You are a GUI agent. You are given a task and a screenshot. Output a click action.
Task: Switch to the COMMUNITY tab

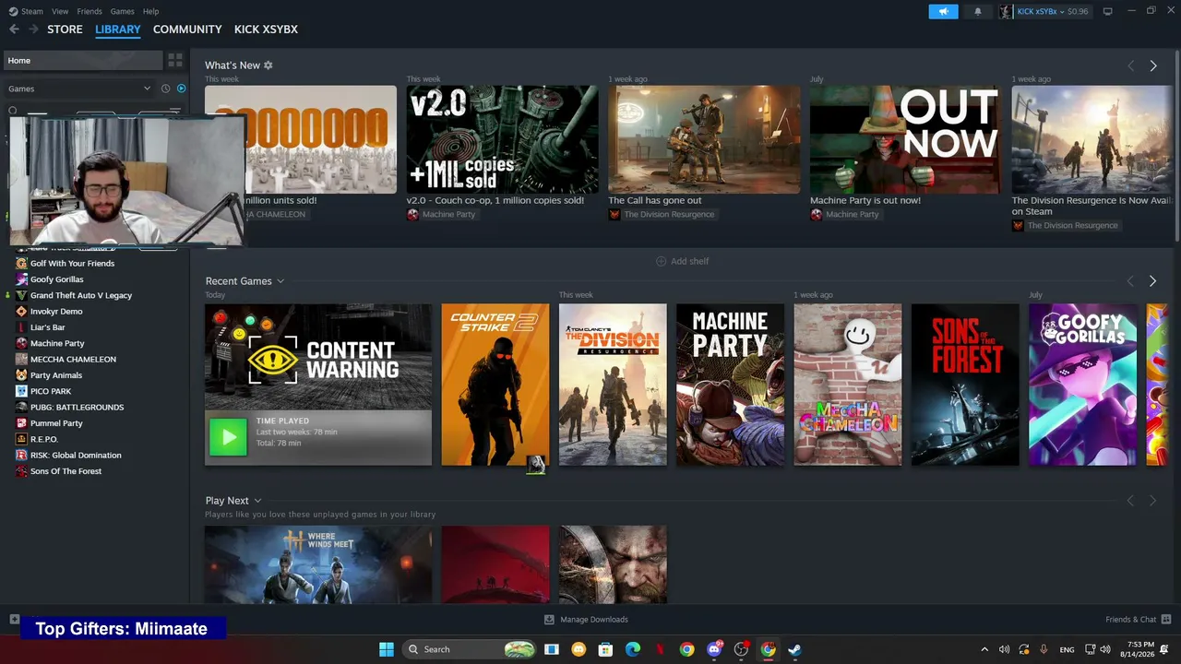187,30
